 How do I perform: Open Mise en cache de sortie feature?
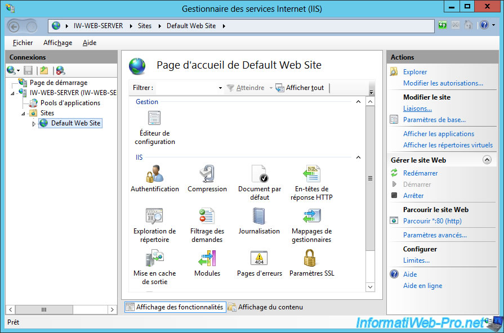pos(155,268)
